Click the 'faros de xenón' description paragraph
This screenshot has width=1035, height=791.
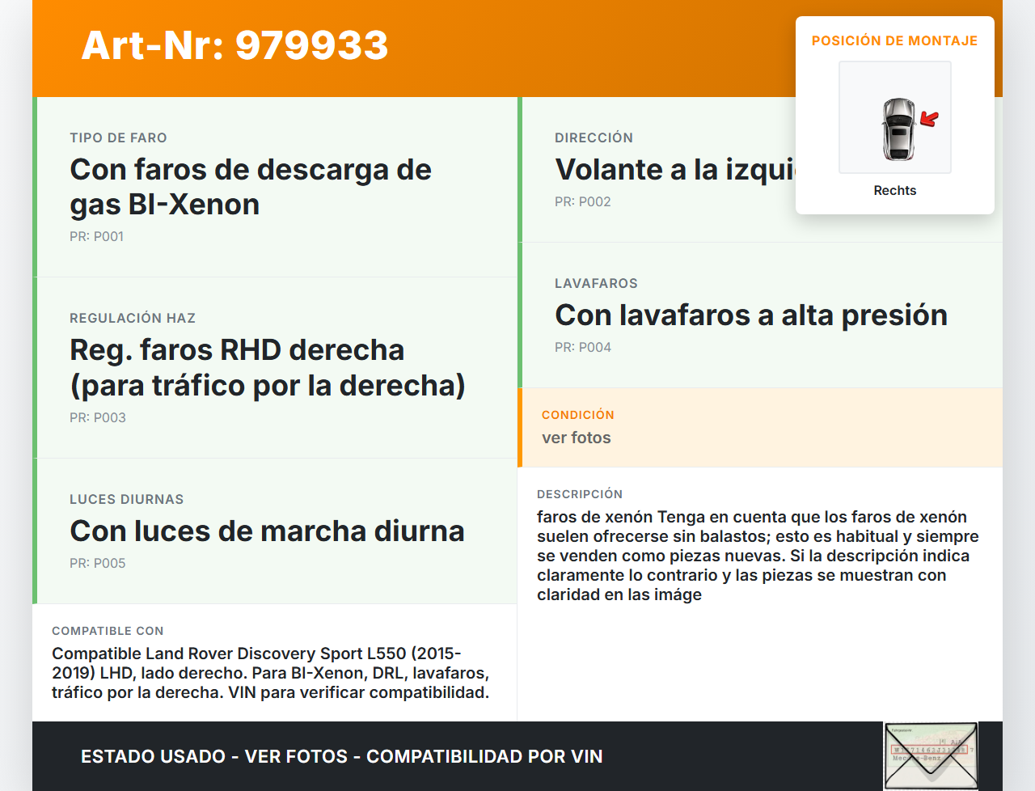click(x=758, y=556)
